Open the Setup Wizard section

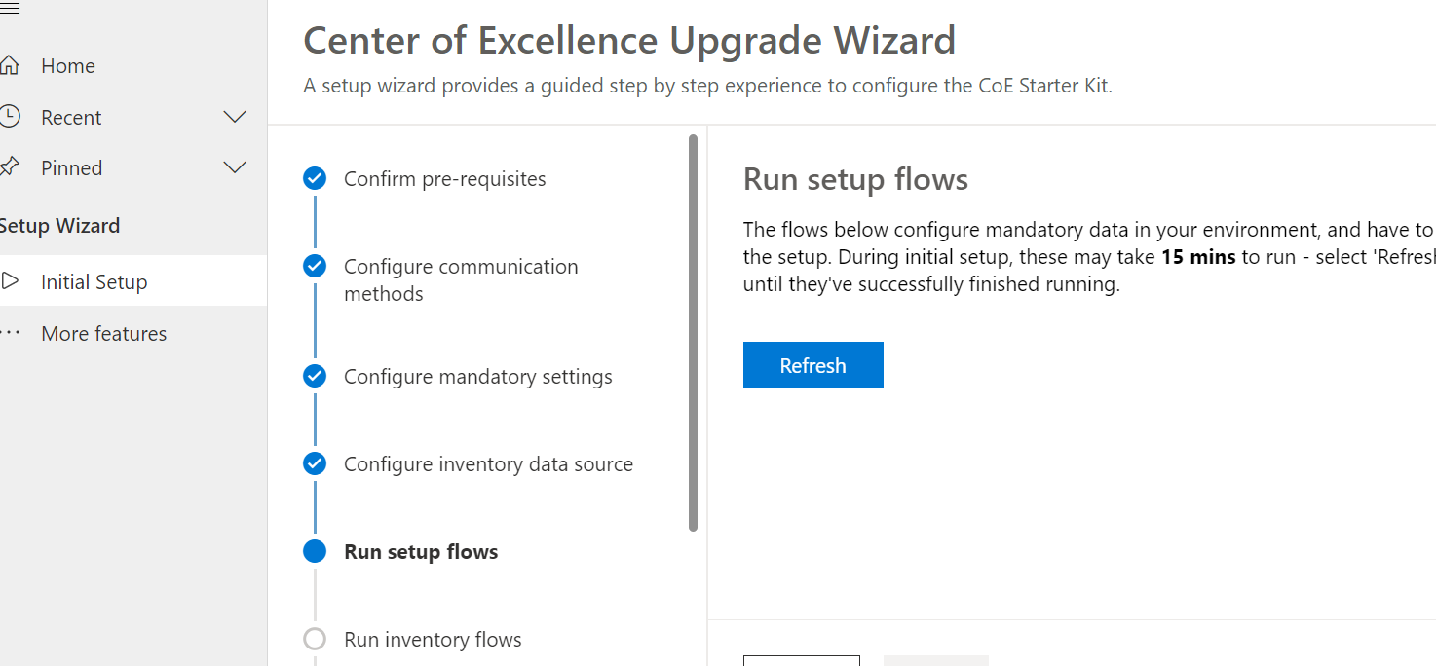click(60, 225)
